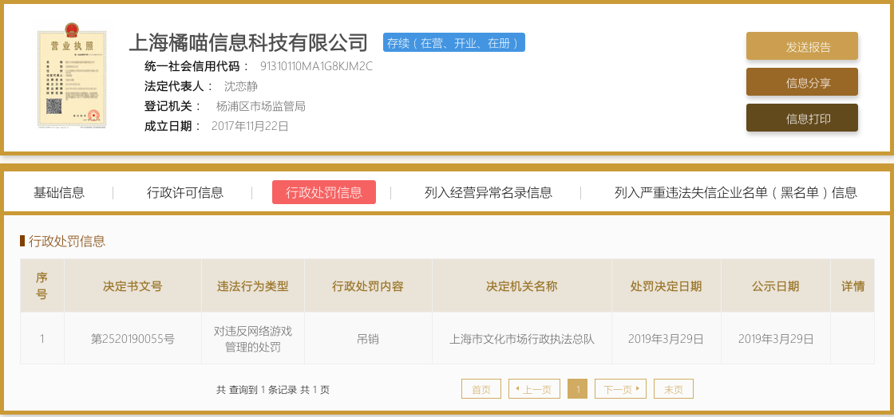This screenshot has width=894, height=417.
Task: Click the 详情 cell of row 1
Action: (852, 339)
